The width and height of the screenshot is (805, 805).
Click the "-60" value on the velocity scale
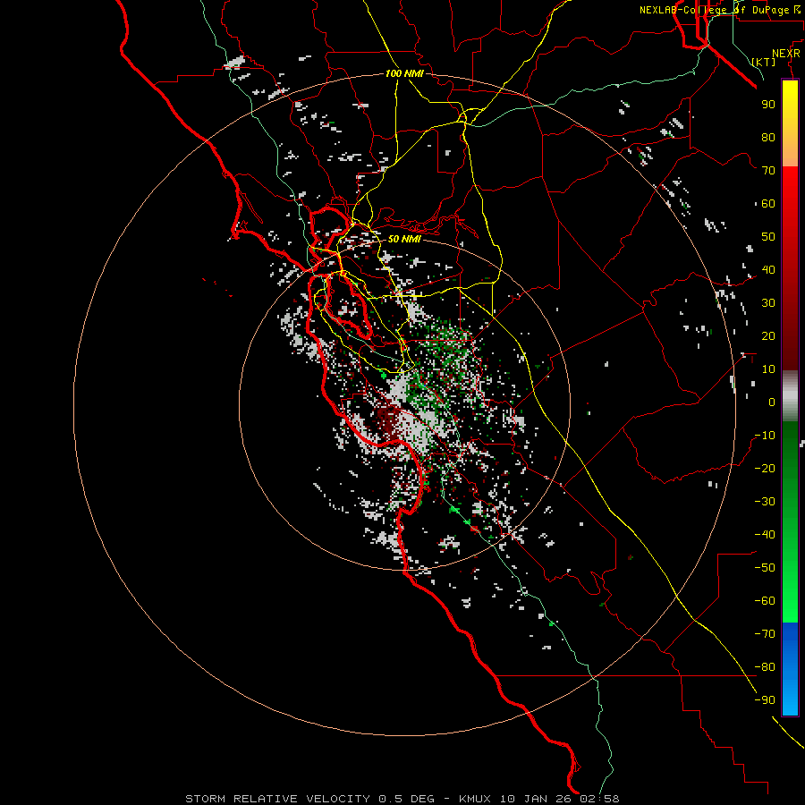tap(765, 601)
